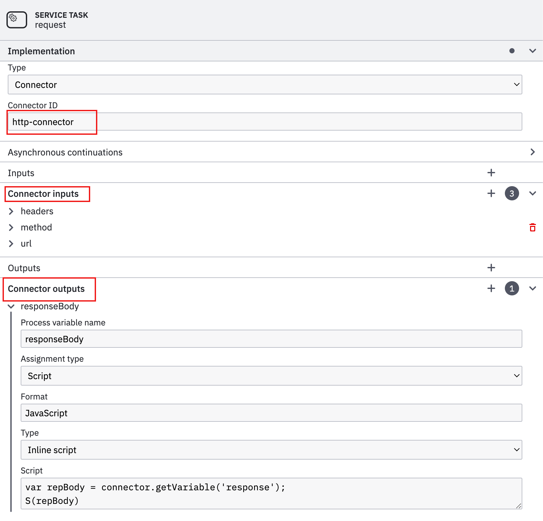Click the Inputs section label
543x521 pixels.
pos(21,173)
